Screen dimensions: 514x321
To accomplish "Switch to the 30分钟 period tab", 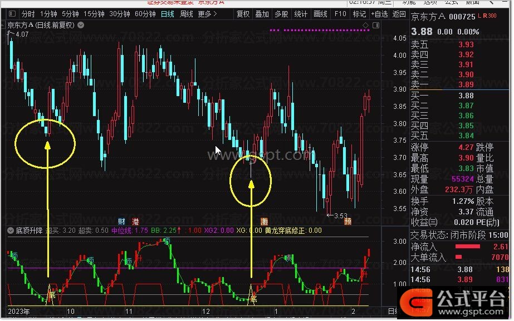I will 120,14.
